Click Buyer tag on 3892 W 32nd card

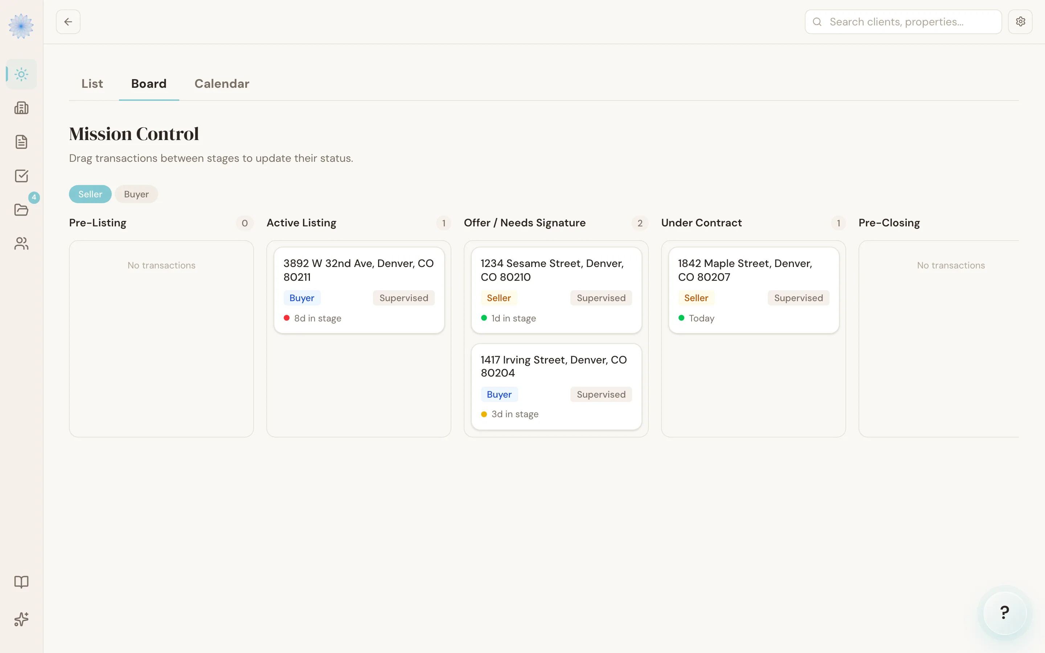click(x=302, y=298)
